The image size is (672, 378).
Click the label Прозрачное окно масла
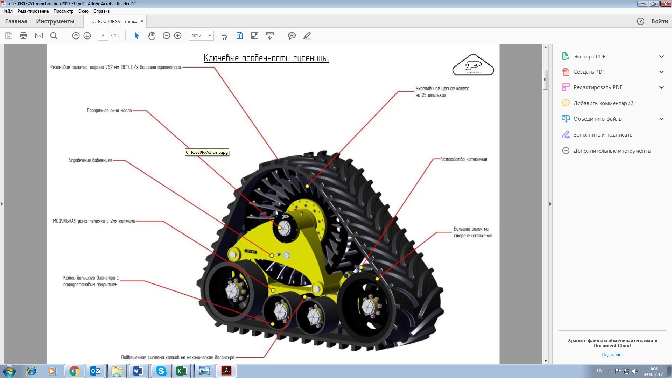pos(109,111)
